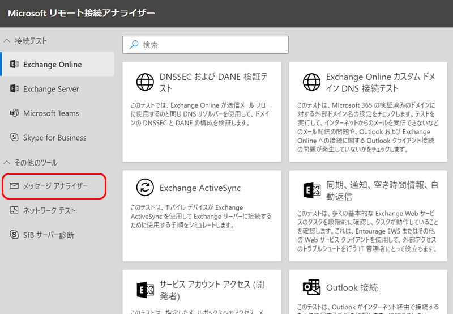
Task: Collapse the その他のツール section
Action: point(7,163)
